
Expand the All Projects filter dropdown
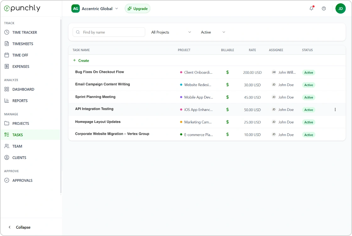[171, 32]
